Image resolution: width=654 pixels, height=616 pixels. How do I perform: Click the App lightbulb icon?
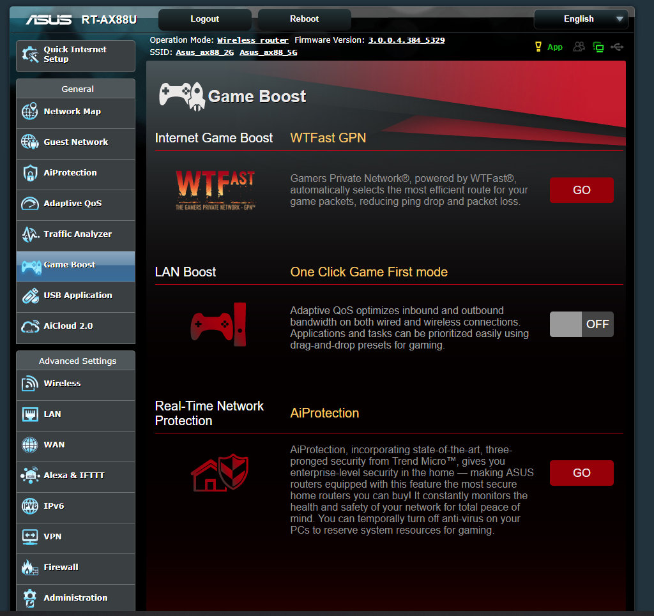coord(538,47)
